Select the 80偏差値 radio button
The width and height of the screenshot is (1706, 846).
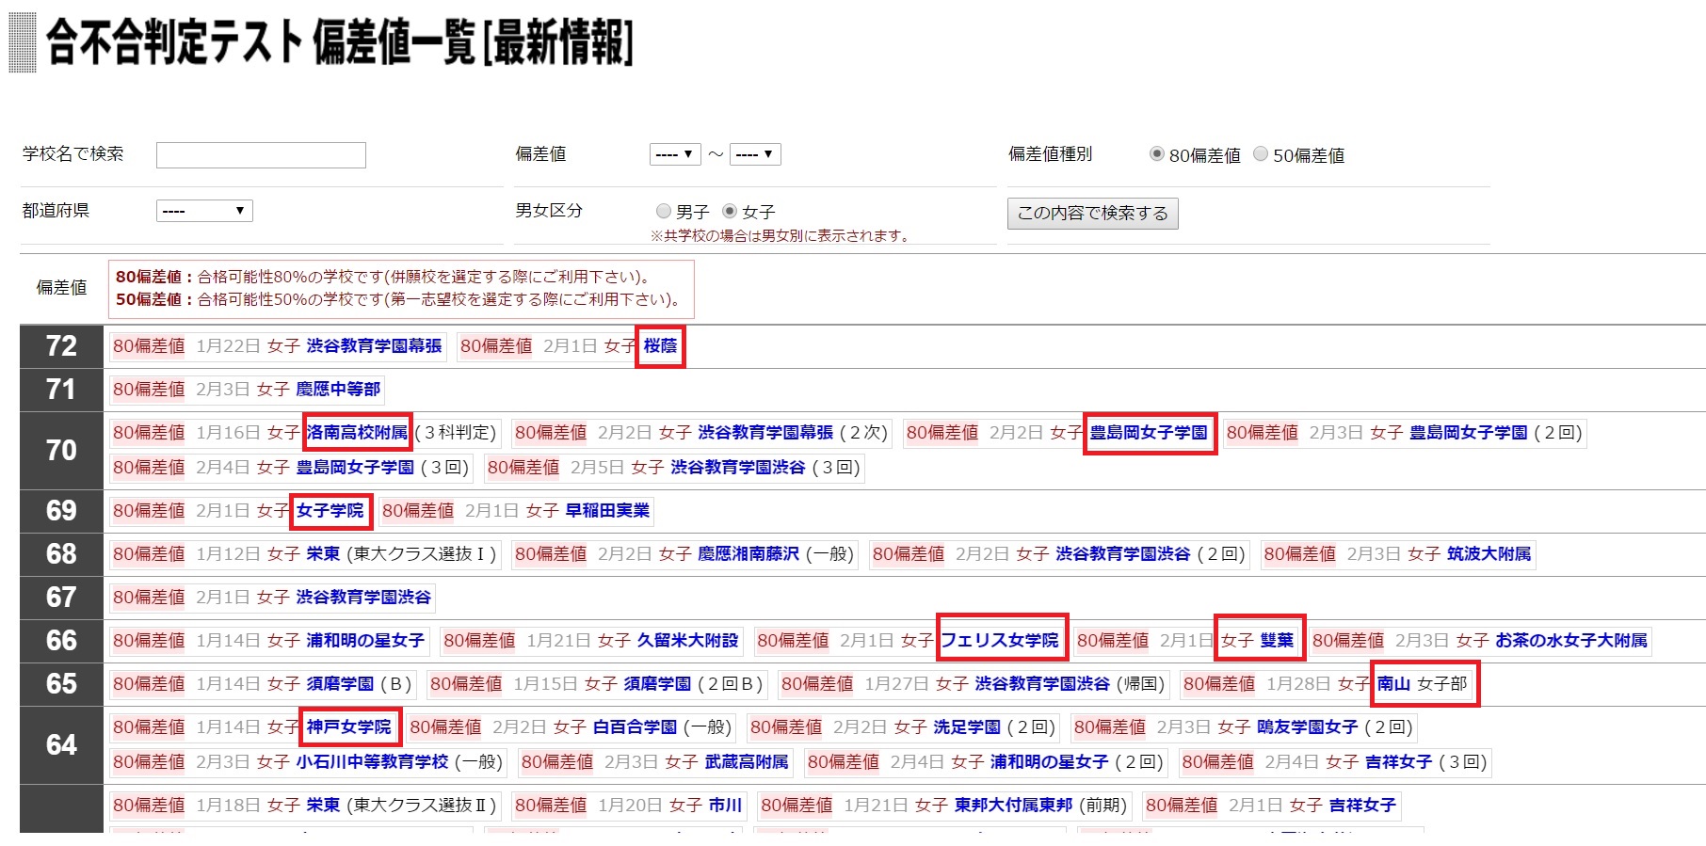tap(1156, 154)
